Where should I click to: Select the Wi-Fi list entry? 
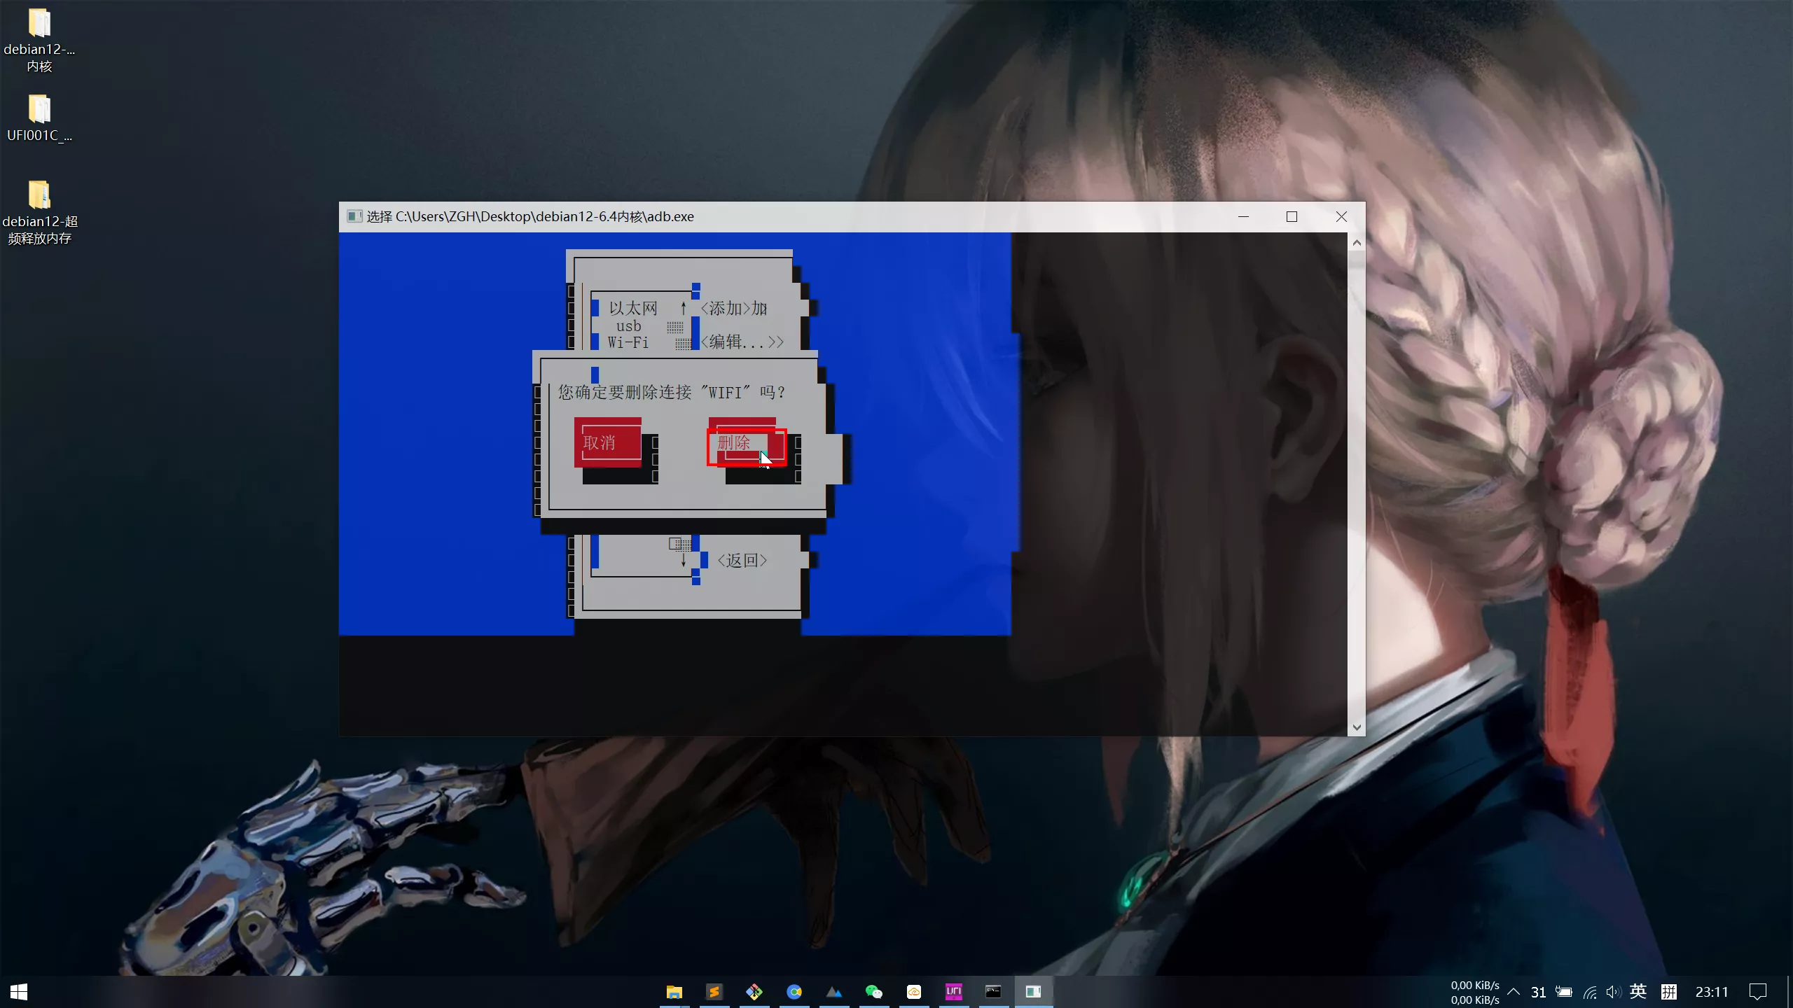point(628,342)
